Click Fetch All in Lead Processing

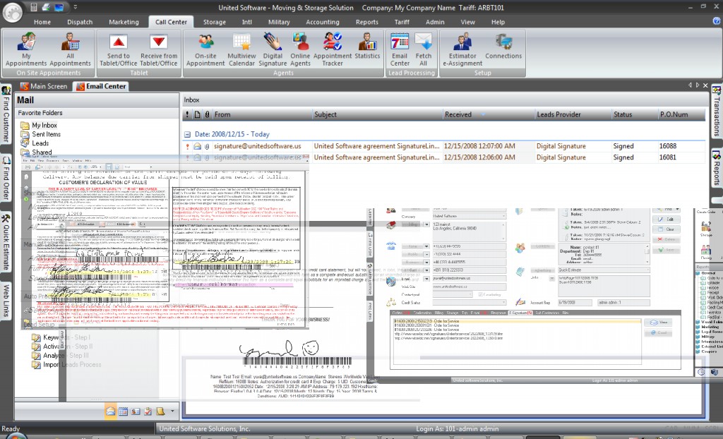[x=424, y=50]
